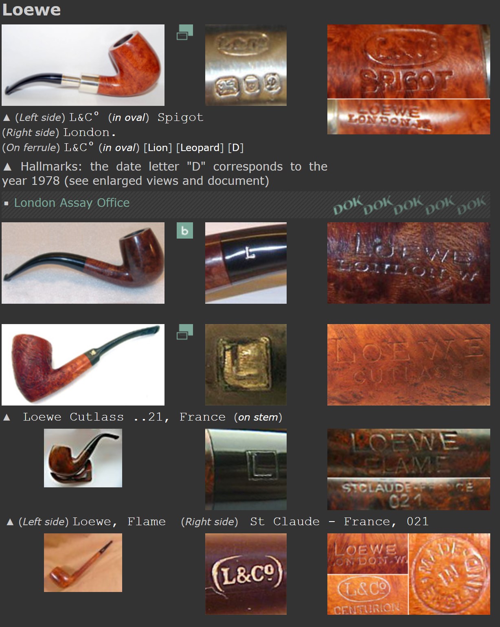This screenshot has height=627, width=500.
Task: View the brass square L logo image
Action: tap(246, 365)
